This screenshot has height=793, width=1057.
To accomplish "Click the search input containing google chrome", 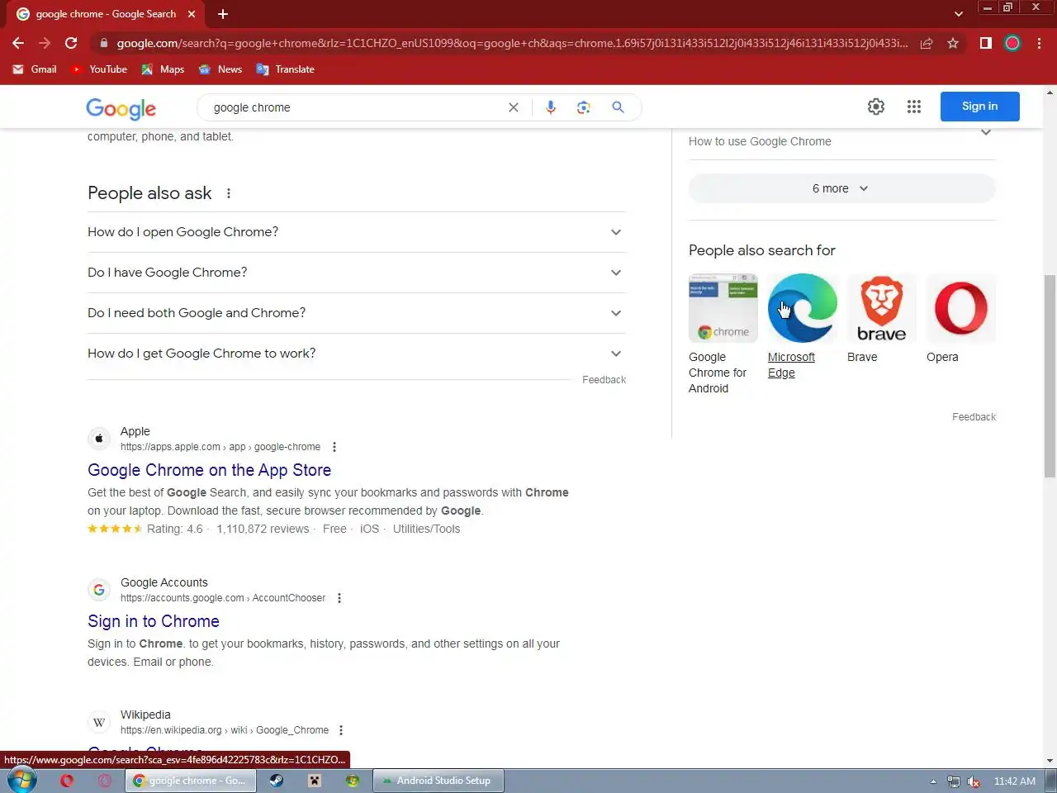I will point(355,107).
